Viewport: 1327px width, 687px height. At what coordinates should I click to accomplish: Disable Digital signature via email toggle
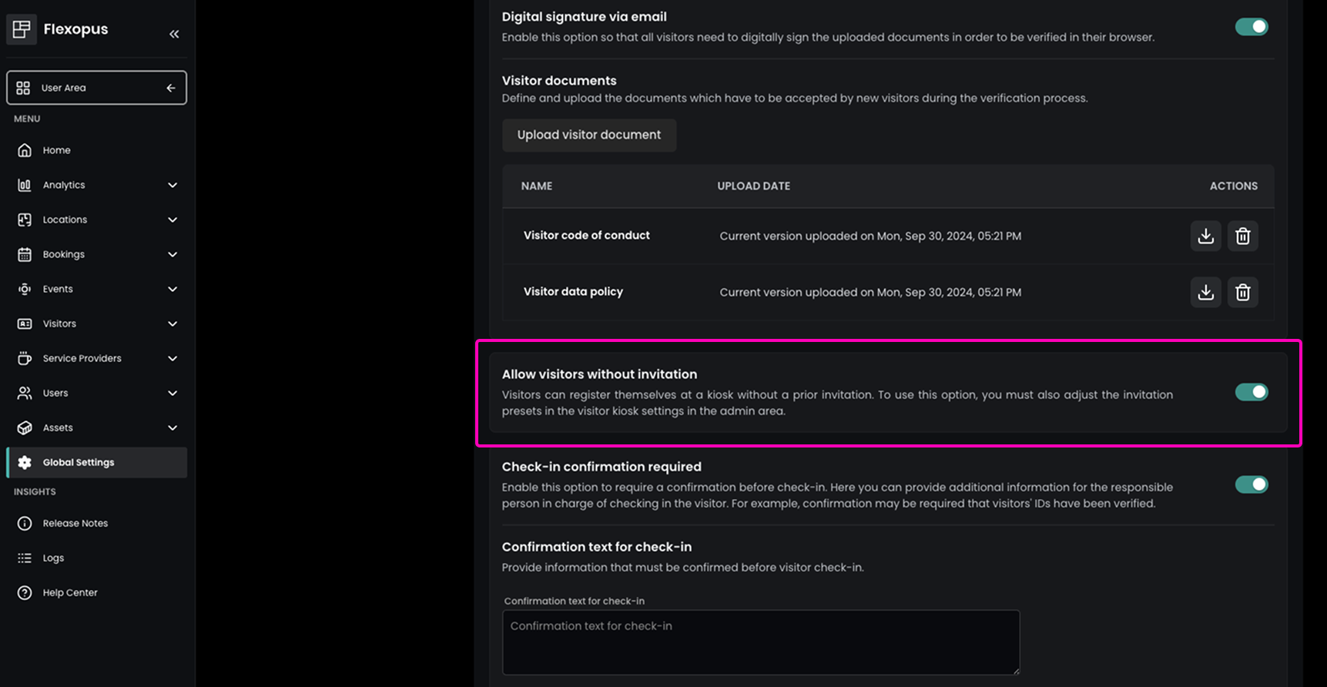pyautogui.click(x=1251, y=27)
